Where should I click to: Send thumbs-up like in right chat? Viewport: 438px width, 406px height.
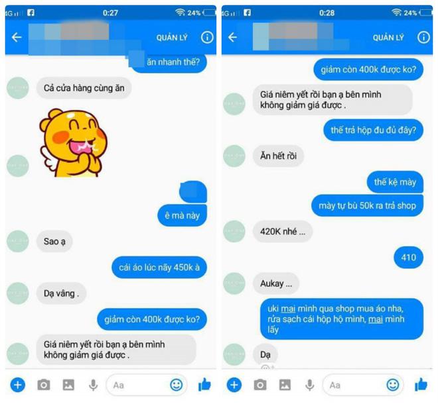click(421, 385)
